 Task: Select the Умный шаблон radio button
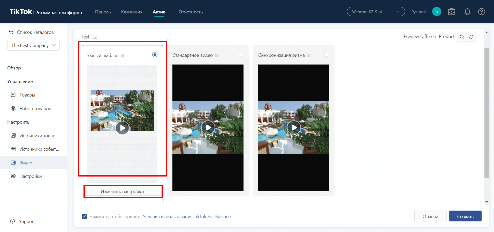155,55
